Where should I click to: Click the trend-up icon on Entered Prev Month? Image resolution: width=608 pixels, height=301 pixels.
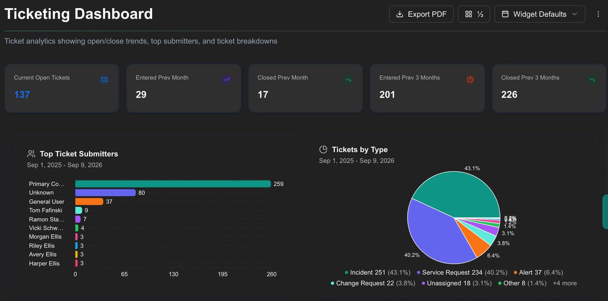pyautogui.click(x=226, y=80)
